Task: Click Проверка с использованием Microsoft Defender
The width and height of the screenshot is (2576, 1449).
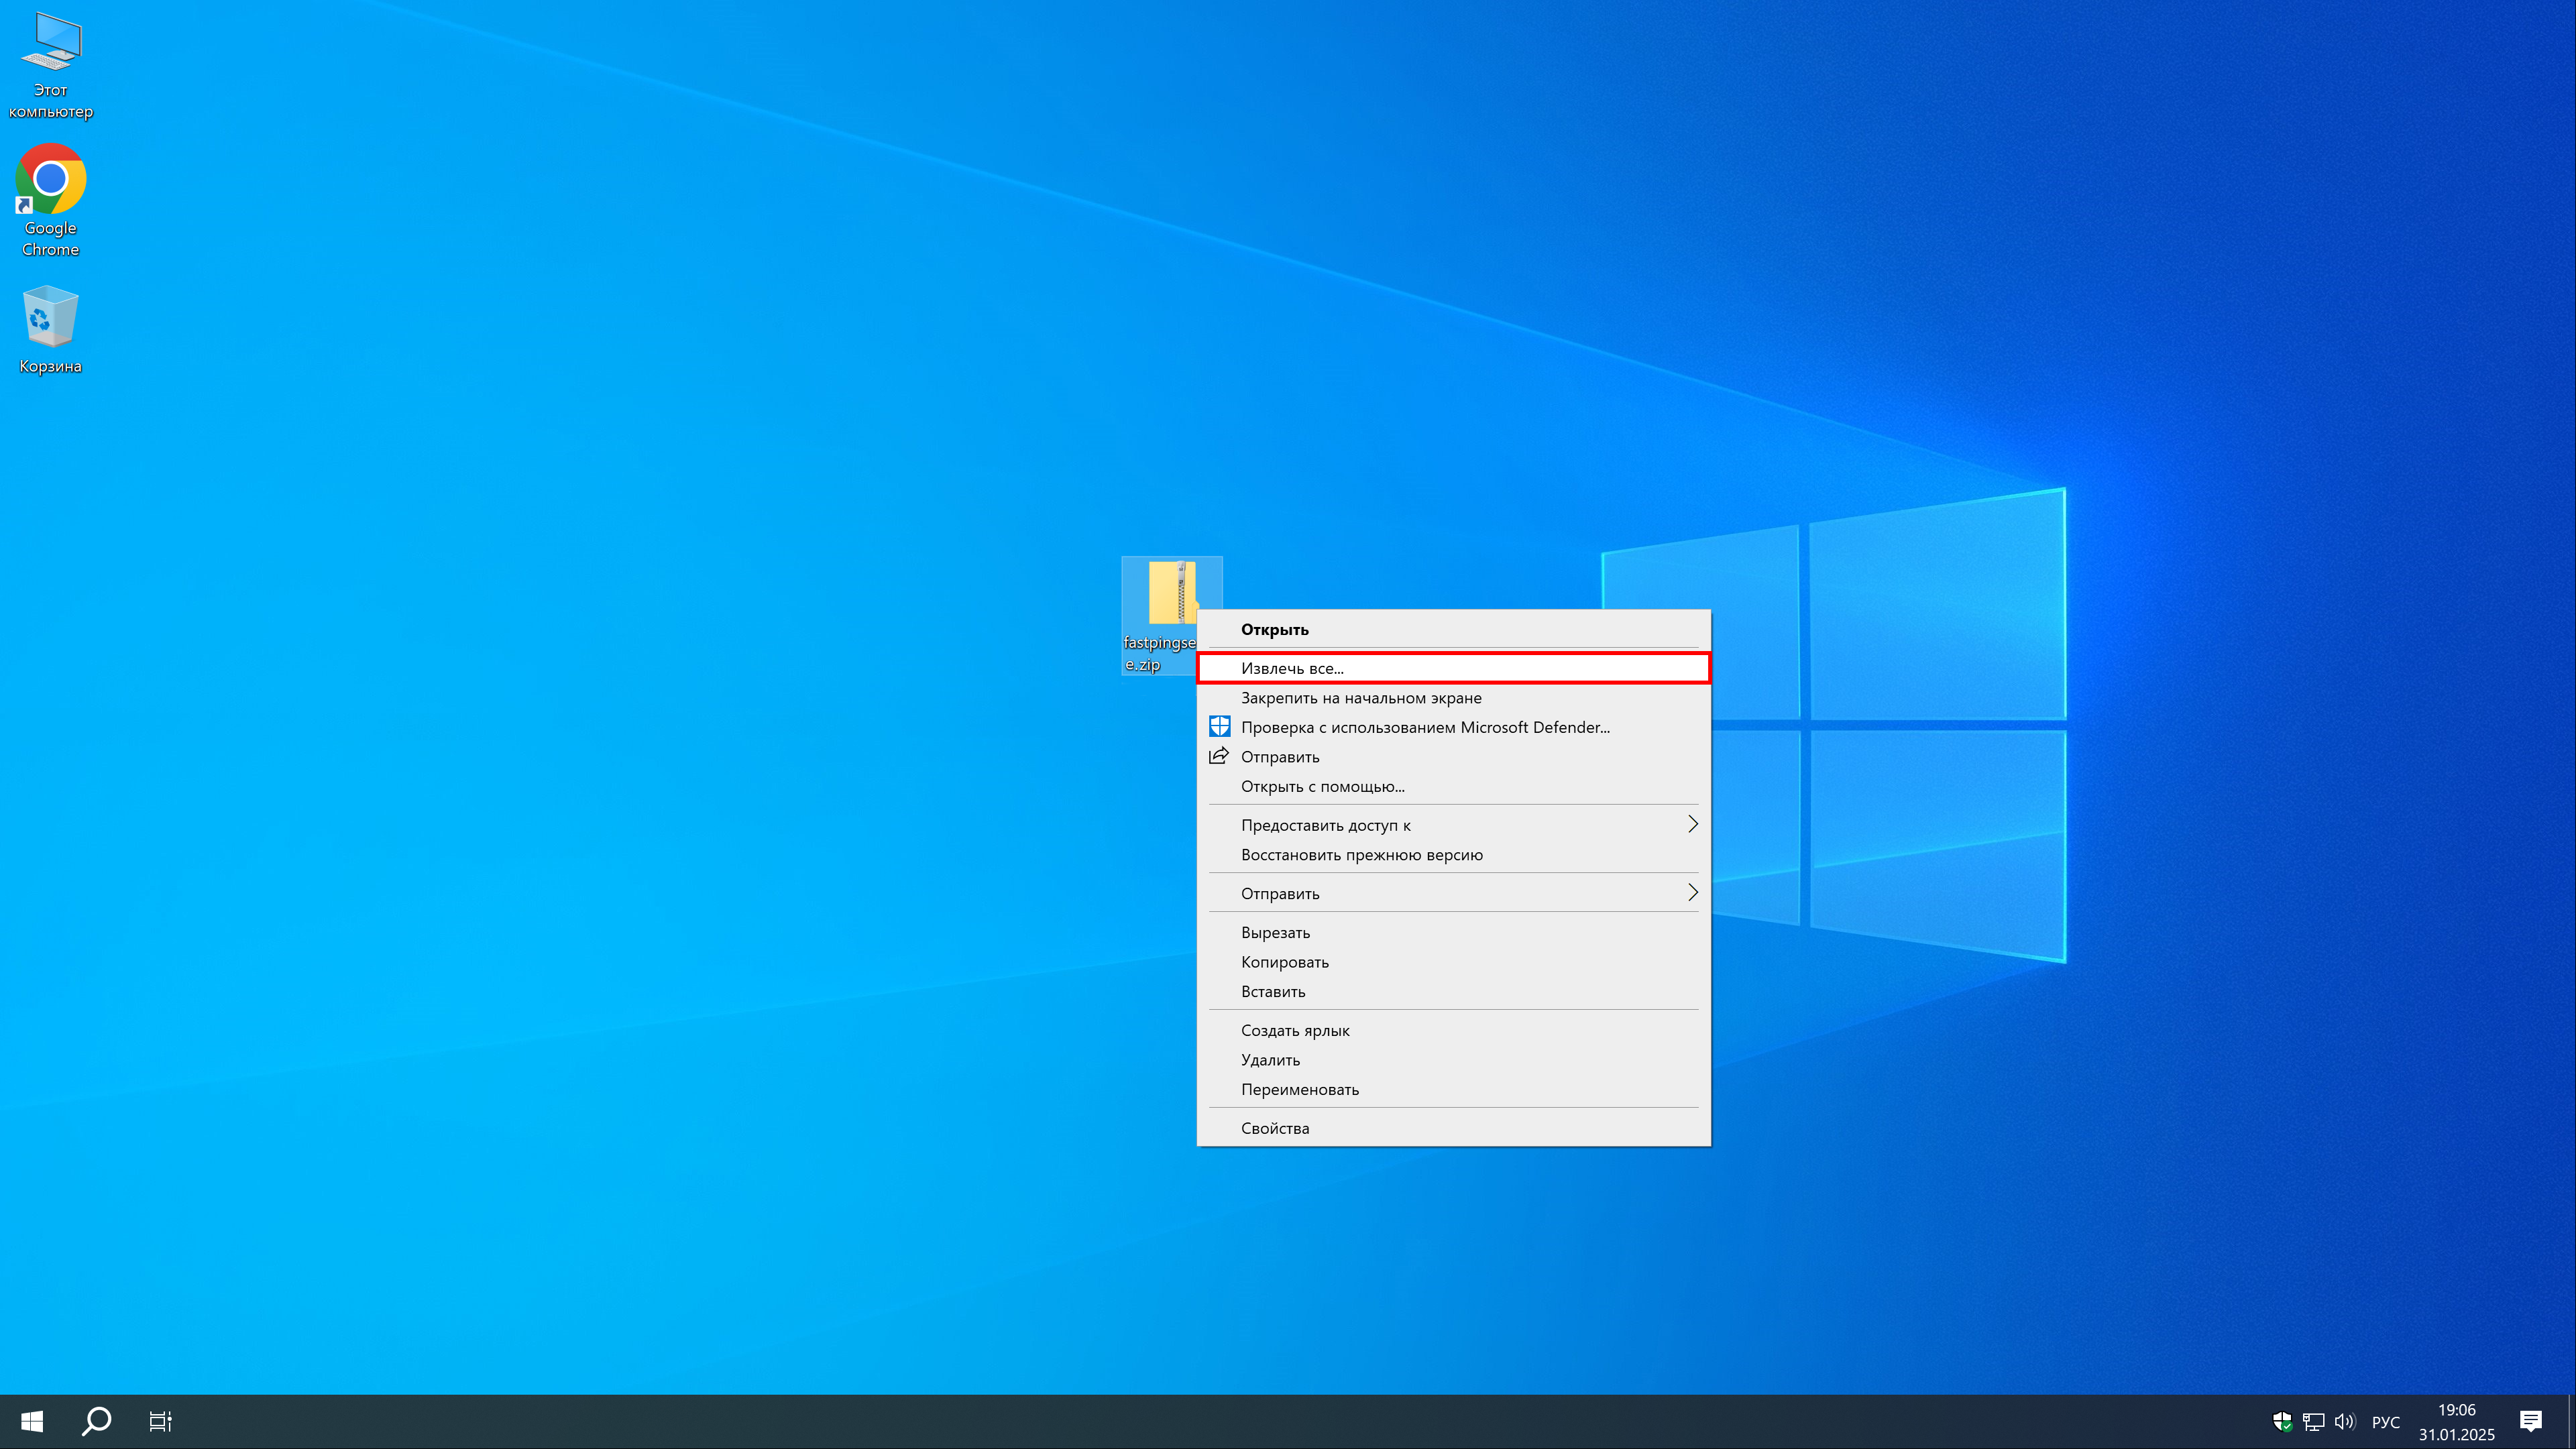Action: (x=1424, y=727)
